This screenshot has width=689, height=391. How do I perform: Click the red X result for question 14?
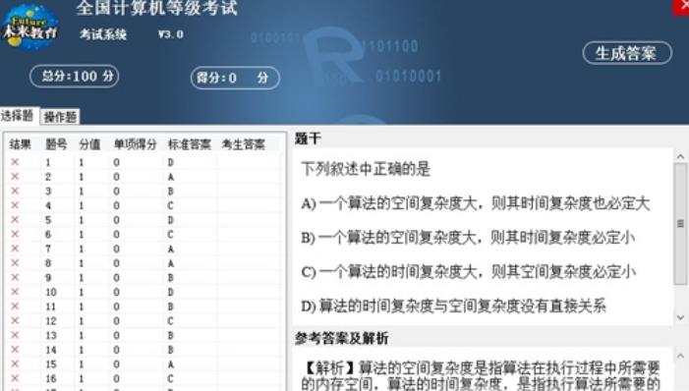[15, 350]
